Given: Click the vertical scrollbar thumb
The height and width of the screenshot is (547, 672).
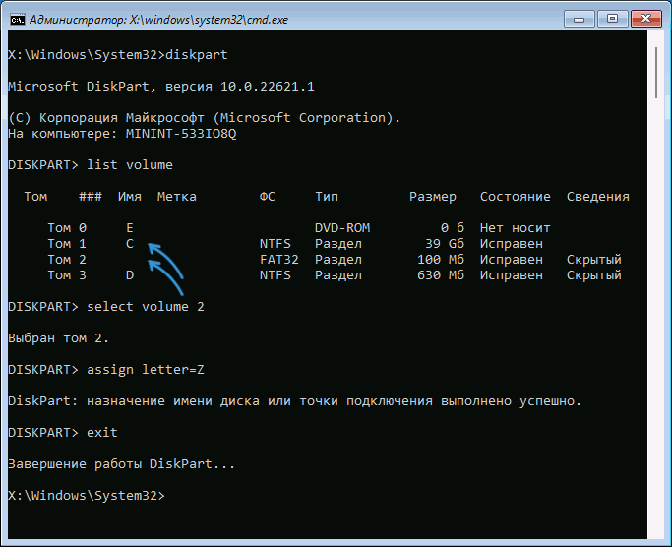Looking at the screenshot, I should pos(655,73).
